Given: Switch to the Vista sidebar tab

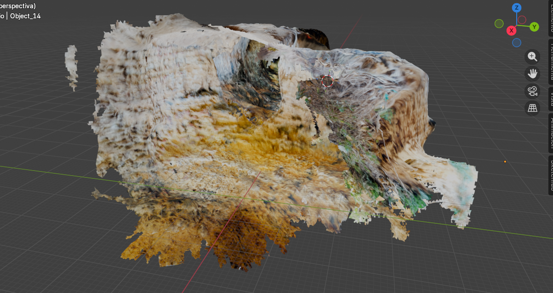Looking at the screenshot, I should (x=549, y=98).
